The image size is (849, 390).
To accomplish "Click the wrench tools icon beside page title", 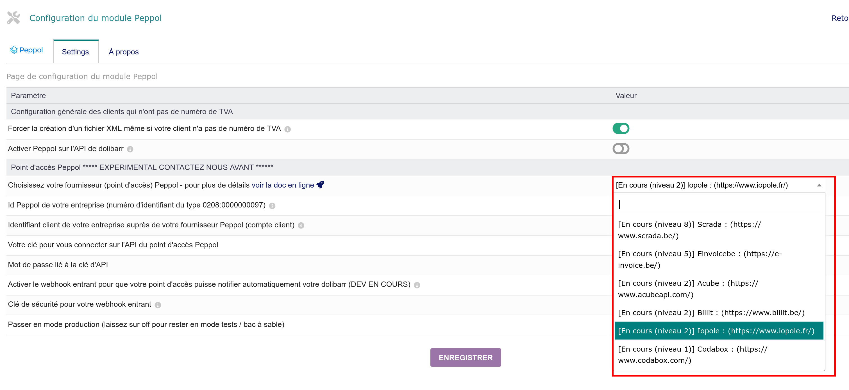I will click(x=13, y=18).
